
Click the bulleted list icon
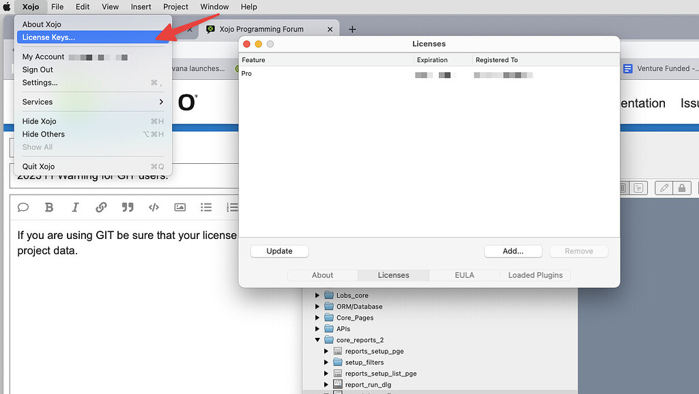coord(205,208)
